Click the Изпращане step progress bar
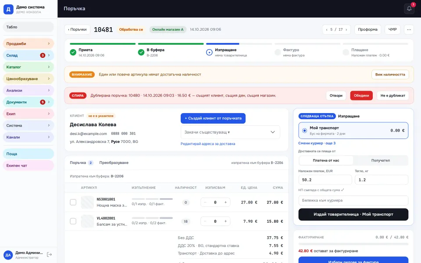 click(239, 44)
